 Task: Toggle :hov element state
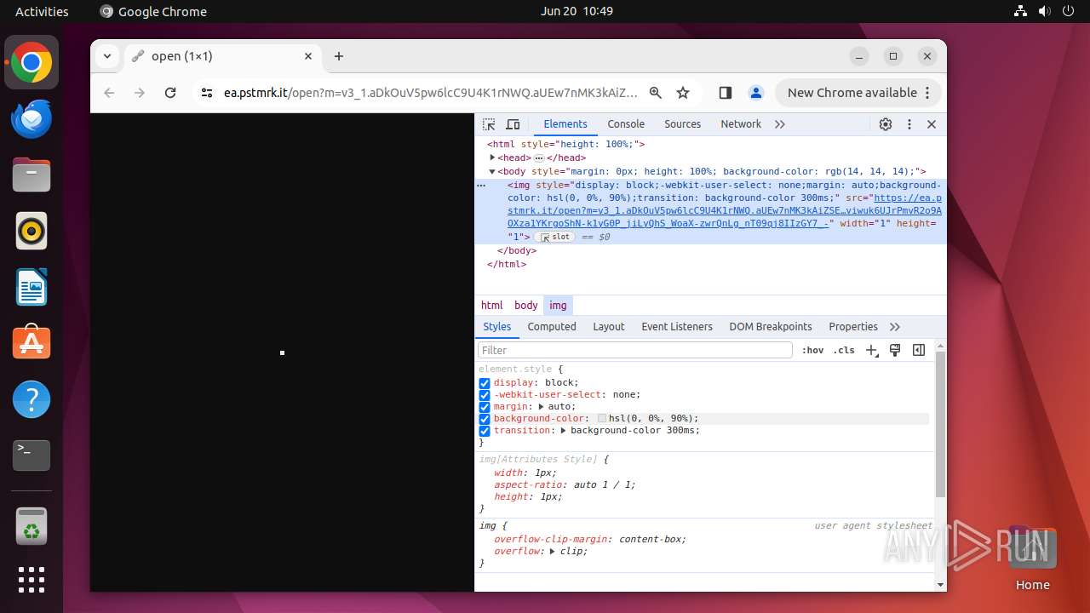pos(812,350)
